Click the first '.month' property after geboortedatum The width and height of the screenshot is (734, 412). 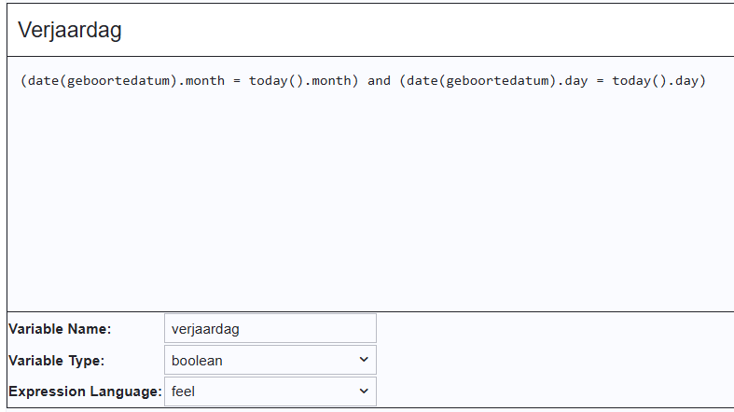pos(201,81)
